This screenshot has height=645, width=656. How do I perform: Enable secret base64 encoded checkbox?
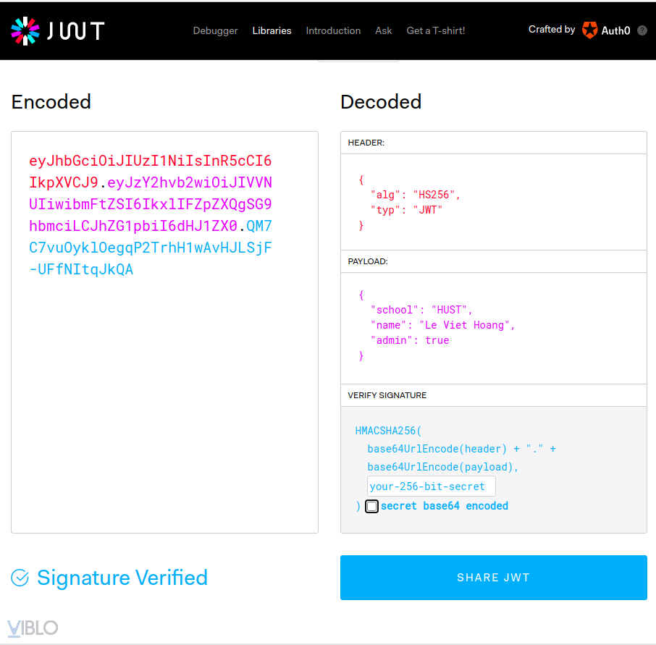(371, 506)
